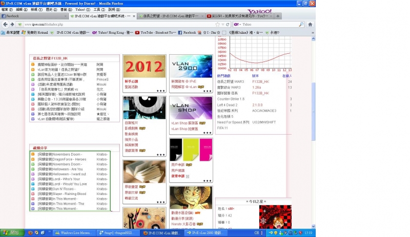Expand the plus box beside 徽章申請
The height and width of the screenshot is (237, 410).
(x=188, y=177)
